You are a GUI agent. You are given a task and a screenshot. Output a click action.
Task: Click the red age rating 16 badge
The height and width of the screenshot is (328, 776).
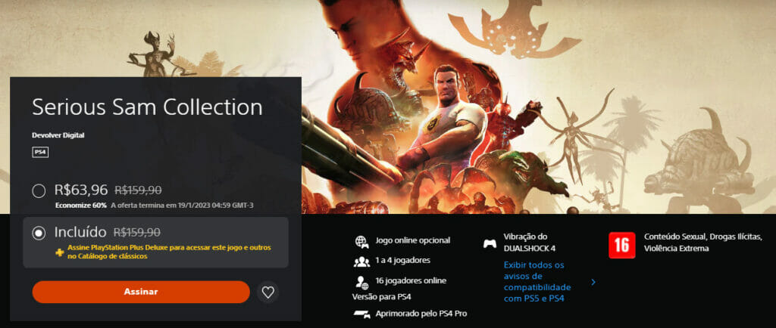(621, 245)
